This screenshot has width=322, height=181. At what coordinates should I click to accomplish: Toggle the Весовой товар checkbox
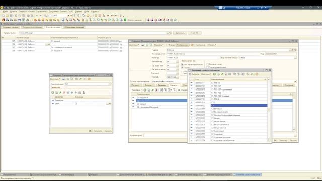pyautogui.click(x=207, y=64)
